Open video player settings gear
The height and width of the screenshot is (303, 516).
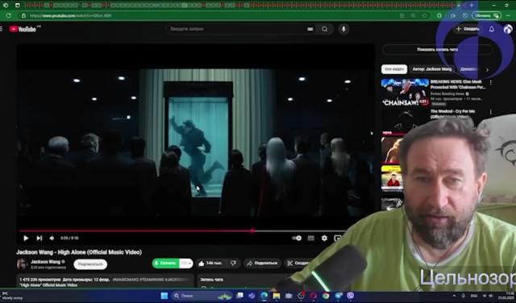tap(324, 239)
